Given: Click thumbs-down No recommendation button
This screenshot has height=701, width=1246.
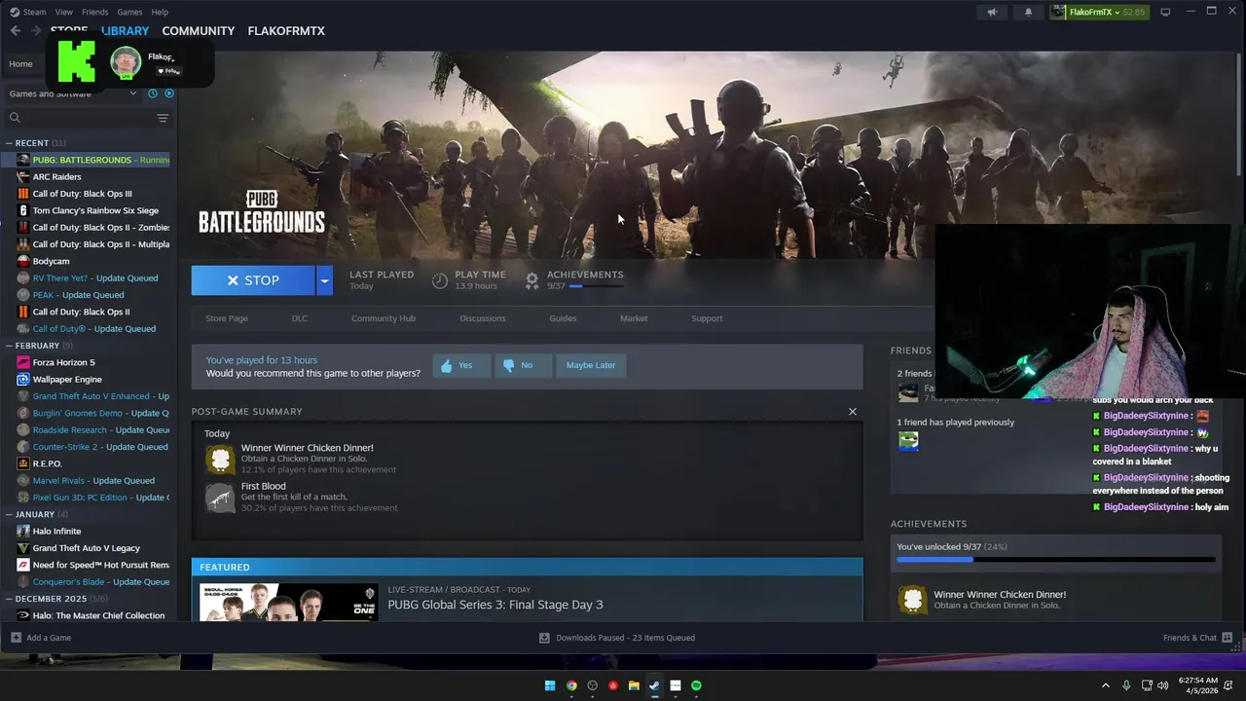Looking at the screenshot, I should [x=522, y=365].
